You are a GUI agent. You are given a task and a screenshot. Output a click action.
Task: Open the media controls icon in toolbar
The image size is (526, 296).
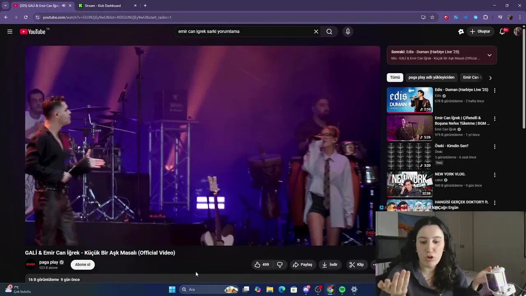(x=500, y=17)
